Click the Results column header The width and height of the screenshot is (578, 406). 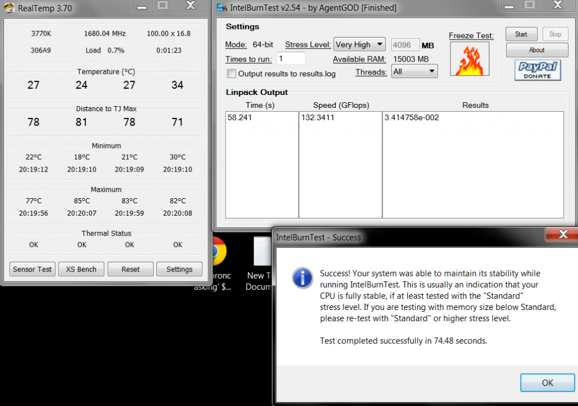475,105
